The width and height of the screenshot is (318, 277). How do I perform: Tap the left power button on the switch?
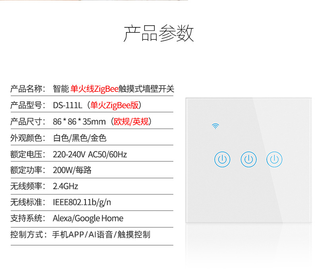click(x=222, y=160)
